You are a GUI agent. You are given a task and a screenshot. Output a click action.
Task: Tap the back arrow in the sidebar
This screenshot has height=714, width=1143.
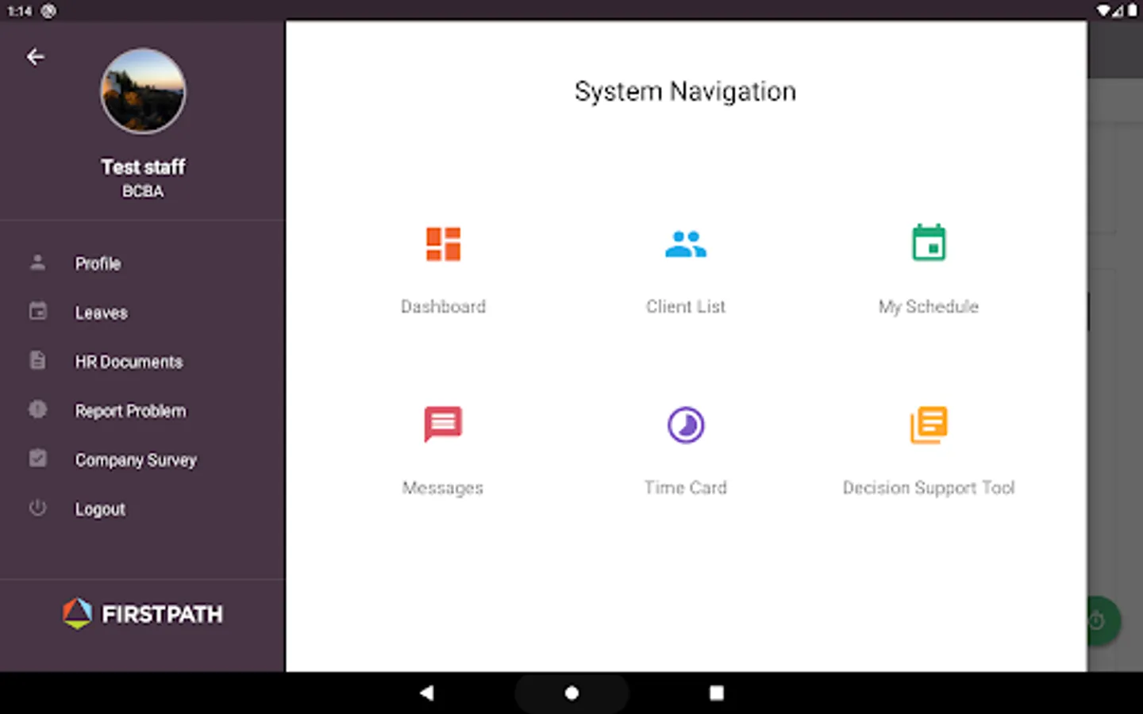(x=35, y=57)
